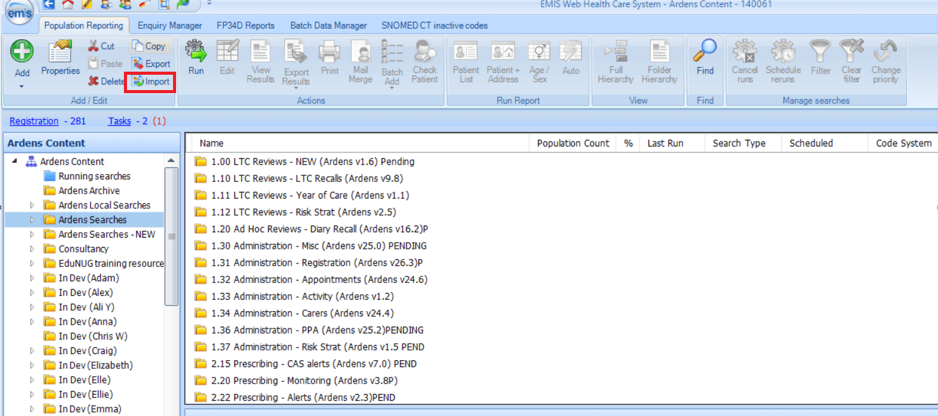938x416 pixels.
Task: Start Mail Merge
Action: coord(361,62)
